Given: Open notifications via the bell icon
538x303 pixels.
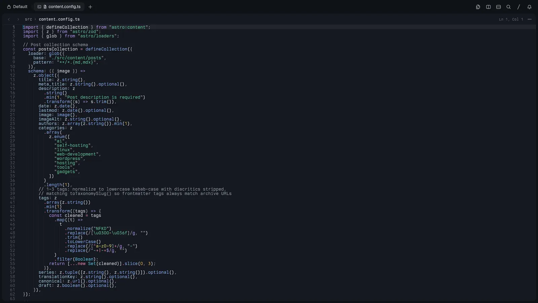Looking at the screenshot, I should 529,7.
